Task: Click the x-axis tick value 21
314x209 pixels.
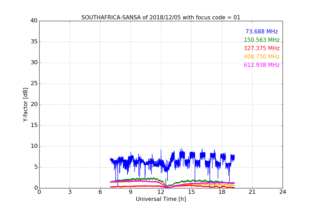Action: [x=252, y=192]
